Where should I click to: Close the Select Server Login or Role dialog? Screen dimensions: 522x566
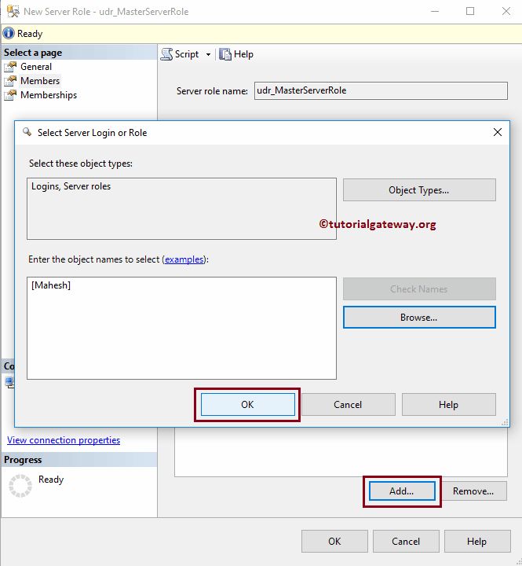[498, 132]
